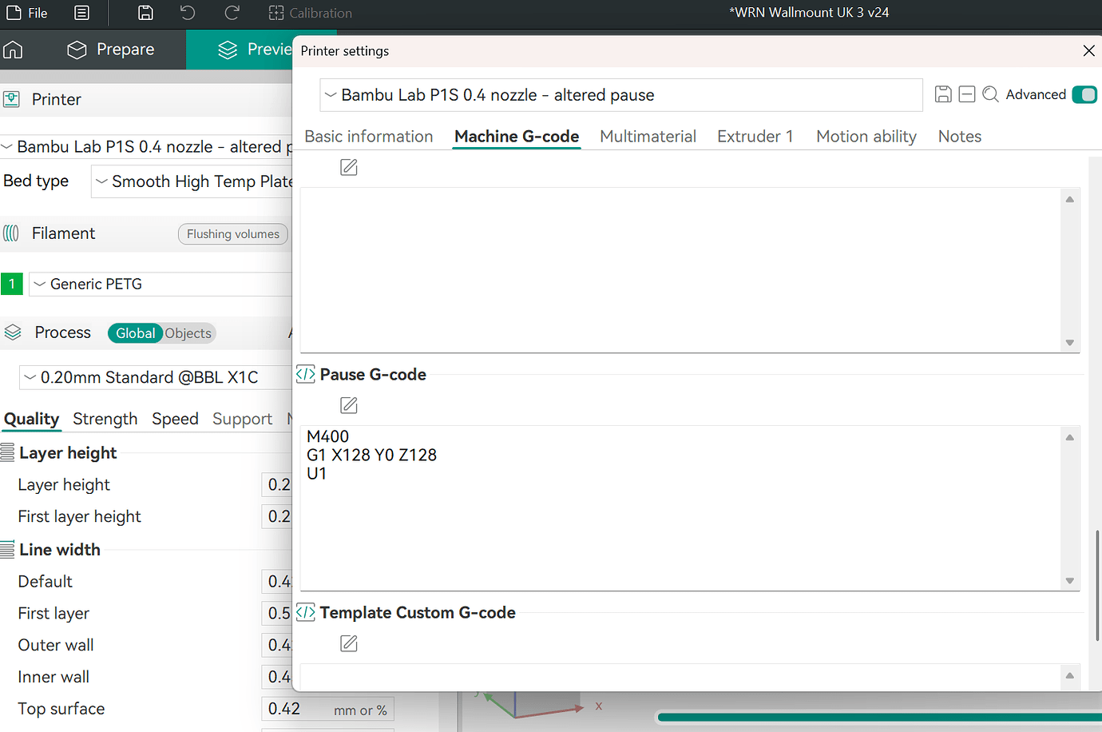Click the Redo arrow icon
1102x732 pixels.
(232, 13)
